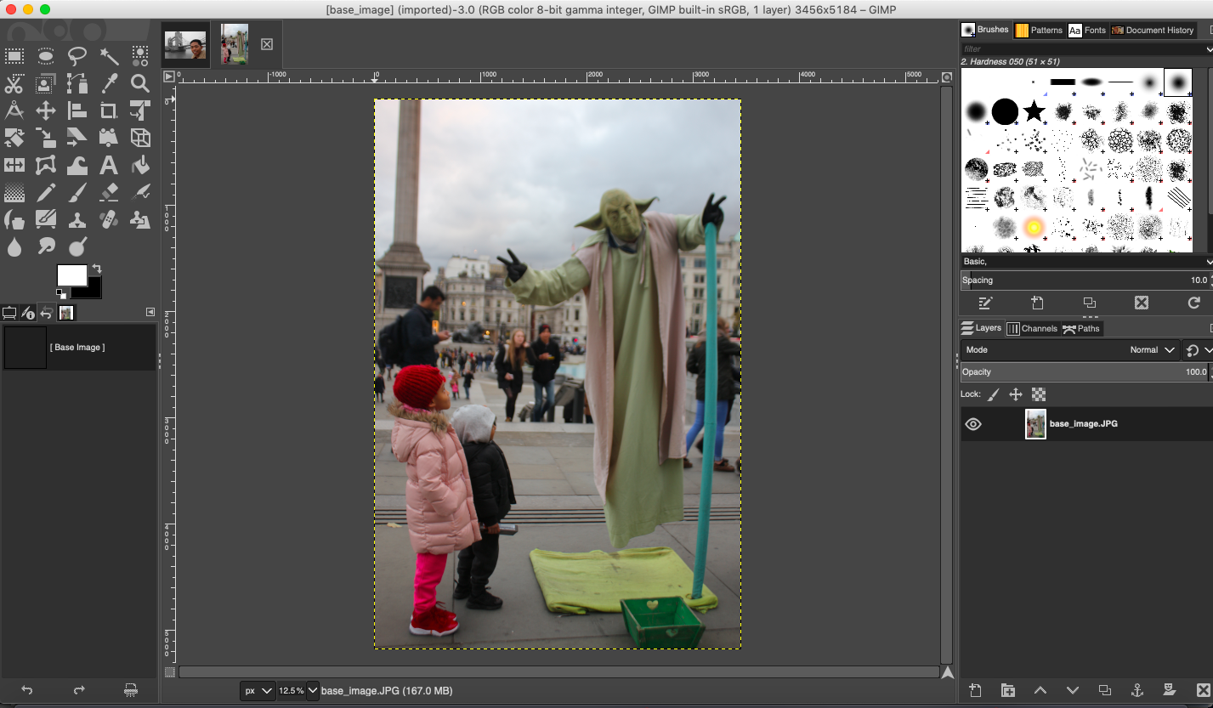This screenshot has height=708, width=1213.
Task: Select the Ellipse Select tool
Action: 46,57
